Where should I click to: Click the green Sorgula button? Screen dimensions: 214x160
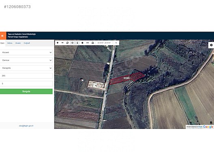pyautogui.click(x=26, y=91)
